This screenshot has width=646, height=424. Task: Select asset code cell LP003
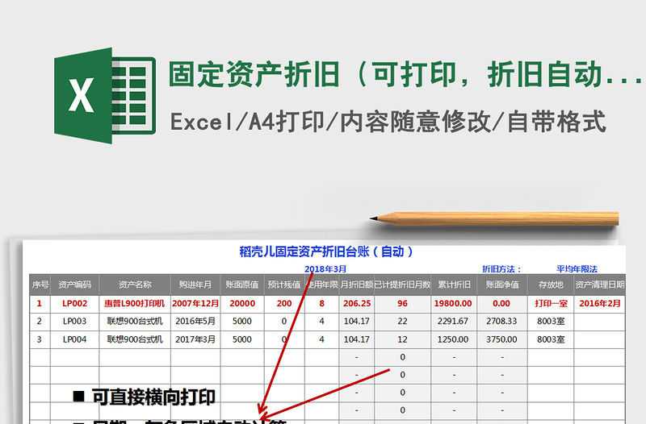coord(74,321)
